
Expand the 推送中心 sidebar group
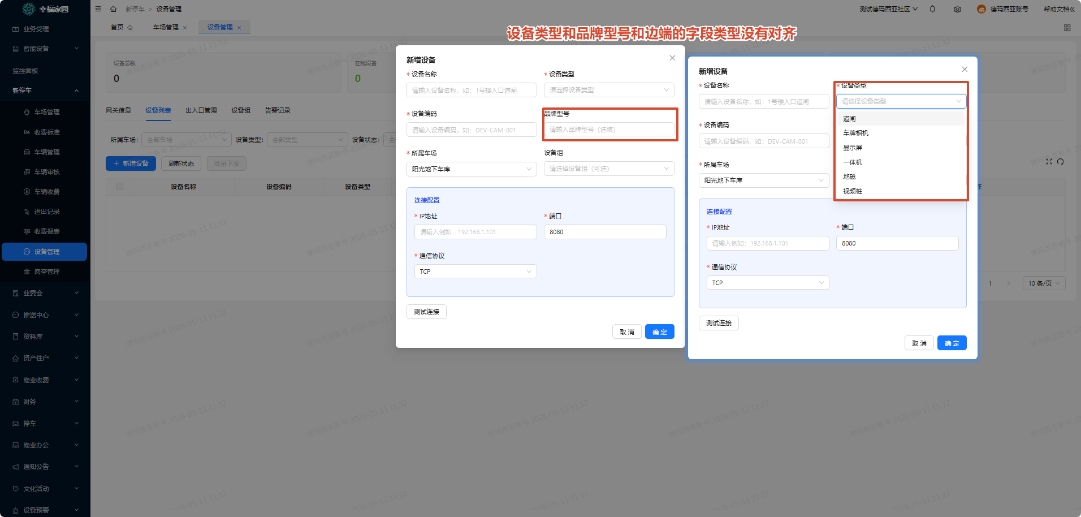45,315
